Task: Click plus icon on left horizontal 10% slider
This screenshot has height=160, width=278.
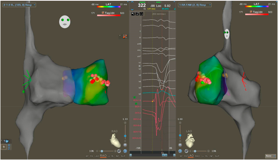Action: click(x=115, y=151)
